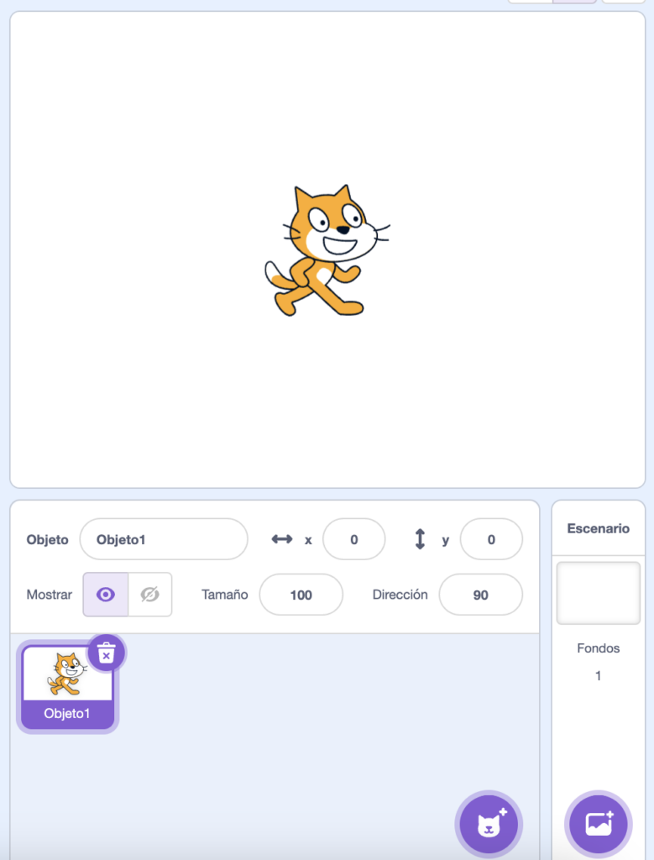Click the Tamaño size field showing 100
Viewport: 654px width, 860px height.
click(x=301, y=595)
